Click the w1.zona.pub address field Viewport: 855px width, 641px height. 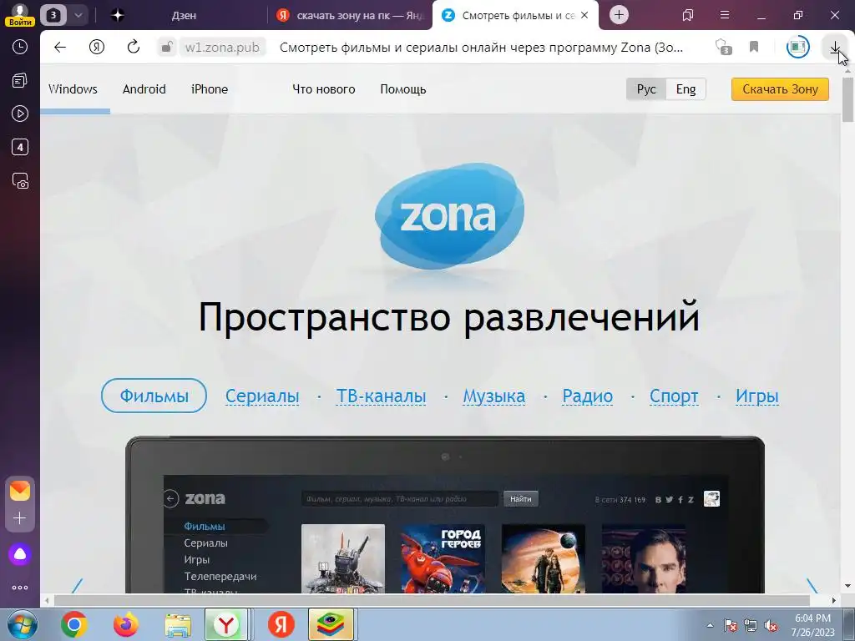pyautogui.click(x=222, y=48)
